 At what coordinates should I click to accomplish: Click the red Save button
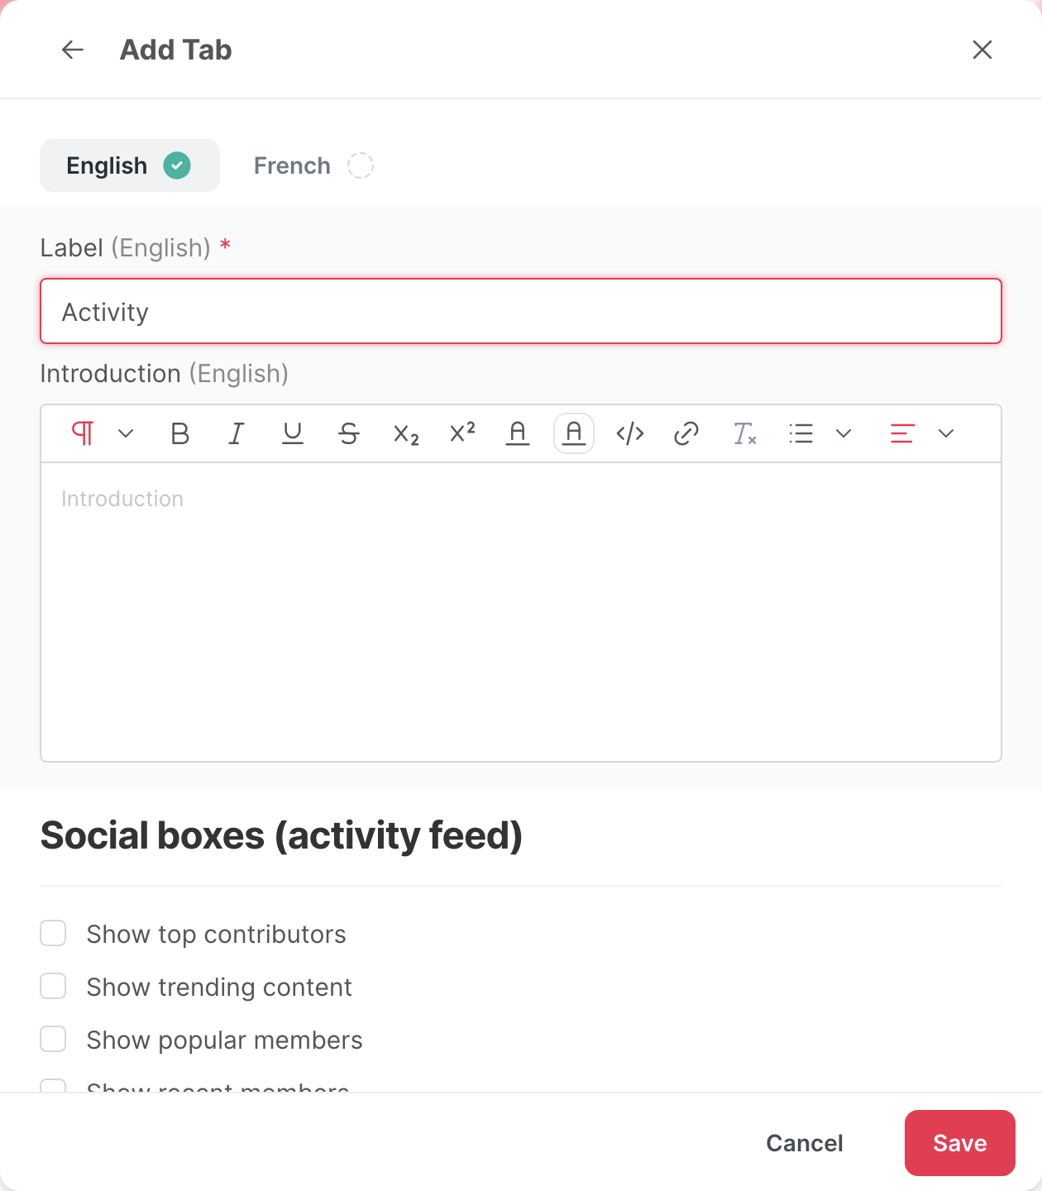click(x=960, y=1143)
